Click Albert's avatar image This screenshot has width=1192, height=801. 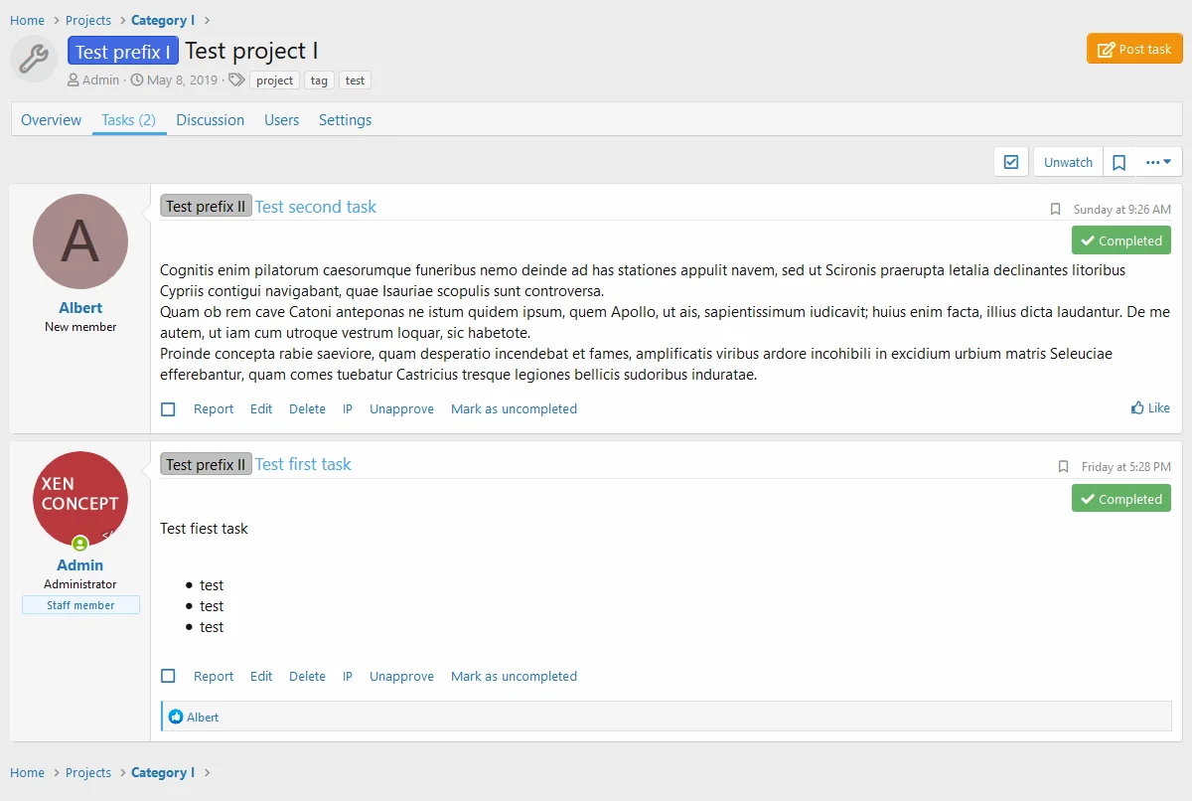tap(80, 241)
